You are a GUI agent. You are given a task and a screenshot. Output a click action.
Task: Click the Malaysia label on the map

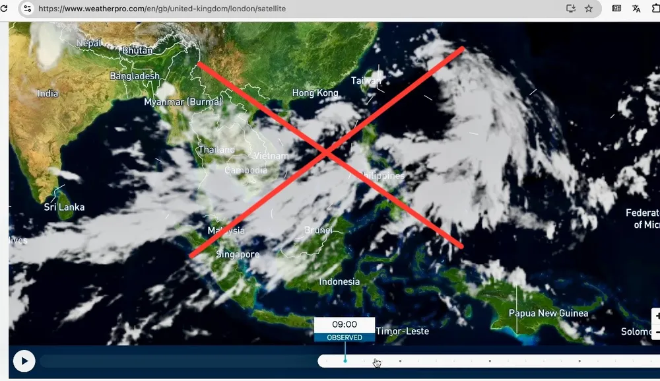tap(226, 230)
